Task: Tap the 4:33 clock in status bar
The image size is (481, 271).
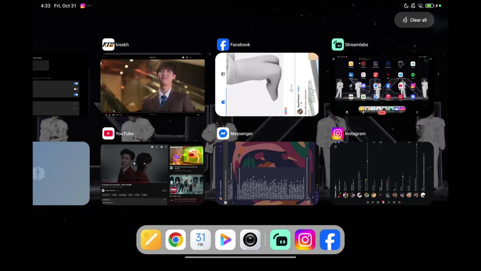Action: tap(45, 6)
